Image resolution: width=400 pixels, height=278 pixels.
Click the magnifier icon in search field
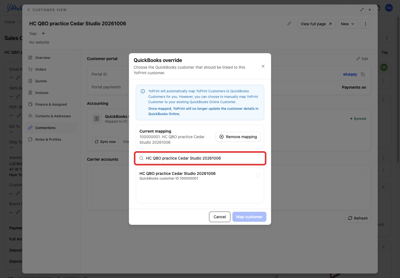click(x=141, y=158)
